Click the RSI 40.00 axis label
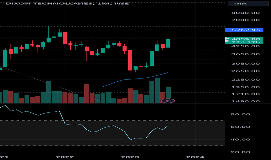 240,140
